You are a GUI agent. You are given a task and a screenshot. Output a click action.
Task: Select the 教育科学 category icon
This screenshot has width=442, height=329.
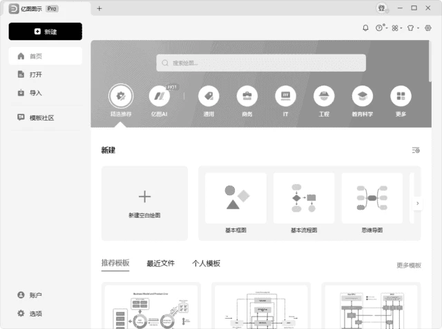pos(363,96)
